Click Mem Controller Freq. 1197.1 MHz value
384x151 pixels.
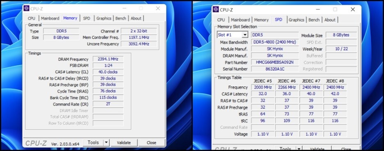139,37
